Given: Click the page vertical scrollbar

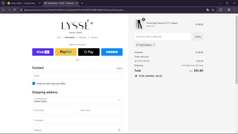Looking at the screenshot, I should tap(237, 50).
